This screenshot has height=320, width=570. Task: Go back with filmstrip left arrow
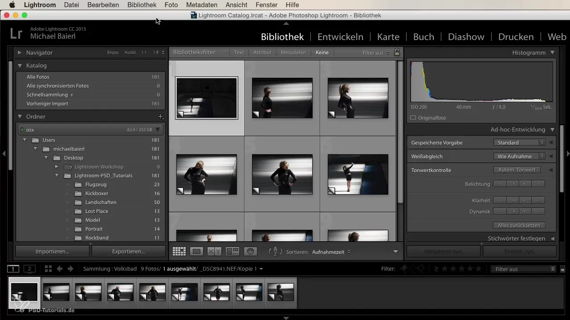click(x=60, y=269)
